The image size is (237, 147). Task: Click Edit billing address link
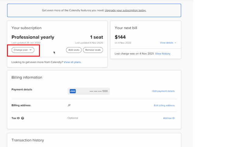pyautogui.click(x=164, y=105)
